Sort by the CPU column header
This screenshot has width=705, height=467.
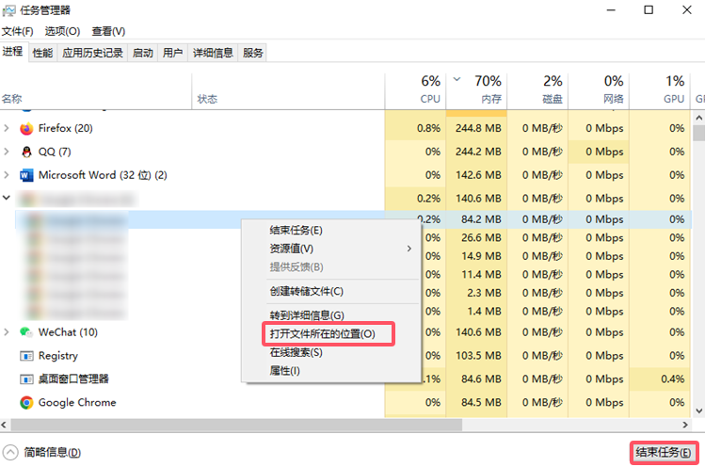[x=415, y=91]
